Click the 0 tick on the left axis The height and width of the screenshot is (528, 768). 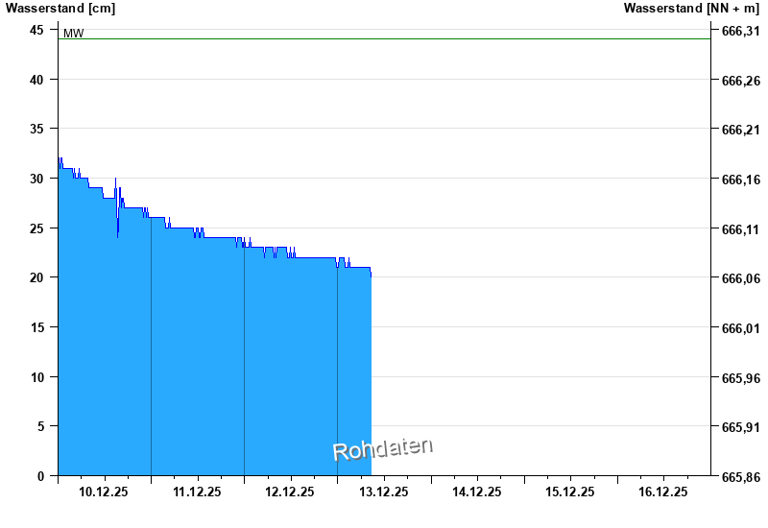pos(40,476)
